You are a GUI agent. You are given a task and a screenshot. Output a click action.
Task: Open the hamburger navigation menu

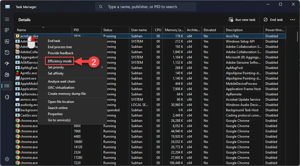[7, 19]
